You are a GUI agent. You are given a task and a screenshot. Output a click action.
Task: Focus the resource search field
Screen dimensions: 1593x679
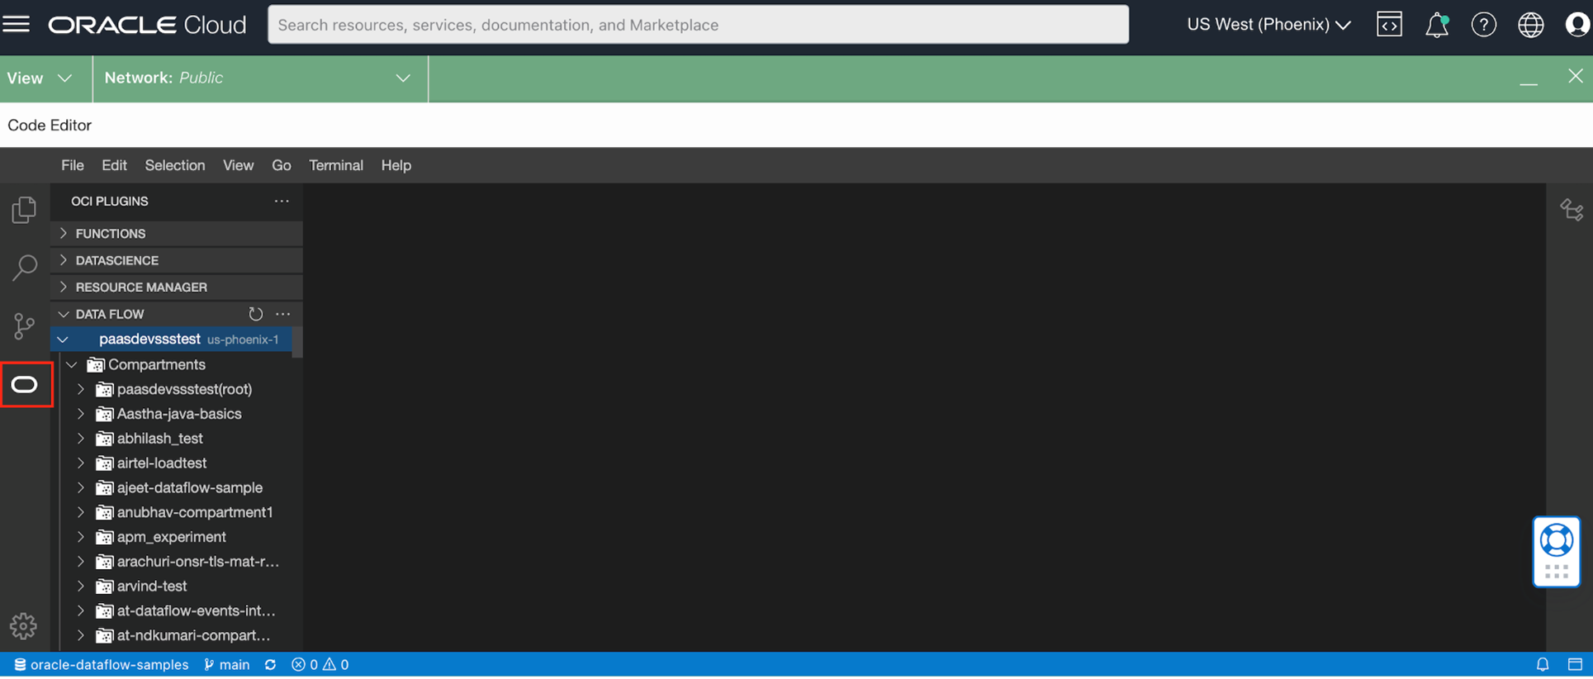coord(698,25)
